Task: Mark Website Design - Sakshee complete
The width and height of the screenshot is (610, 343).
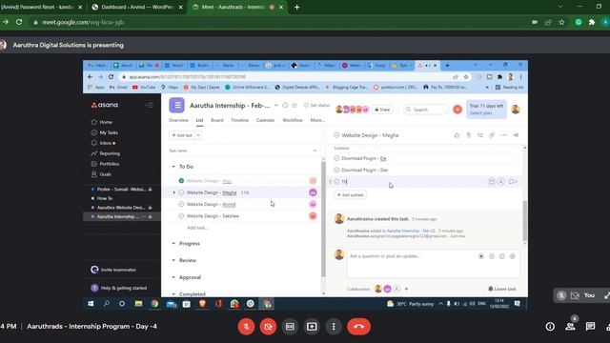Action: [x=181, y=216]
